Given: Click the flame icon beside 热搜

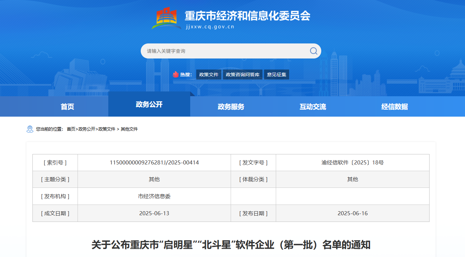Looking at the screenshot, I should pyautogui.click(x=176, y=75).
